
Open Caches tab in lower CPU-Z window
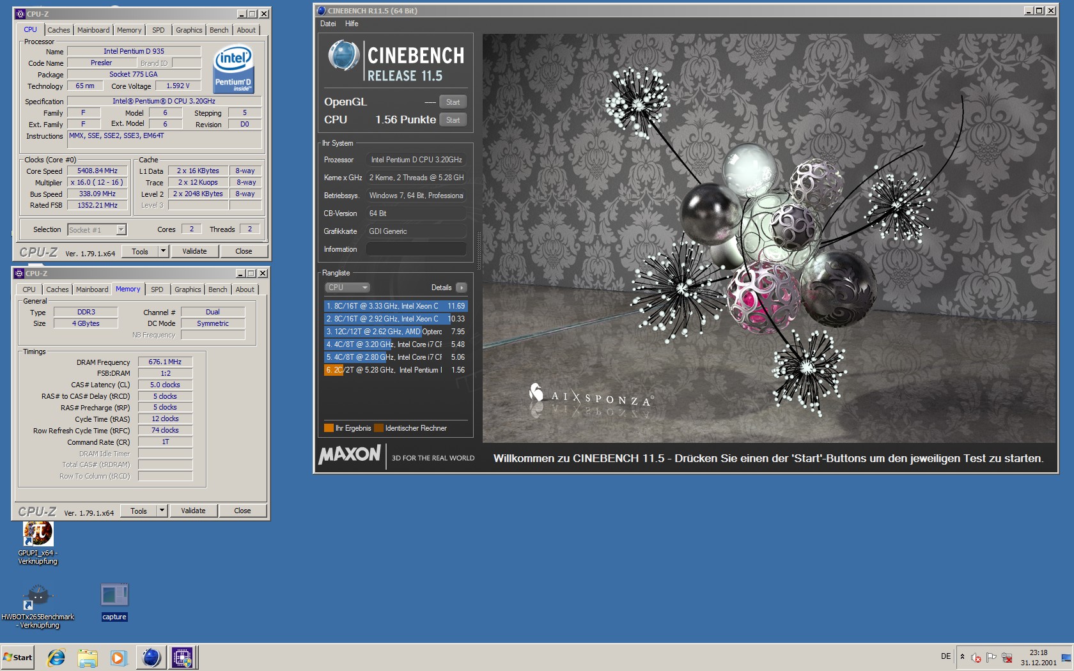(58, 289)
